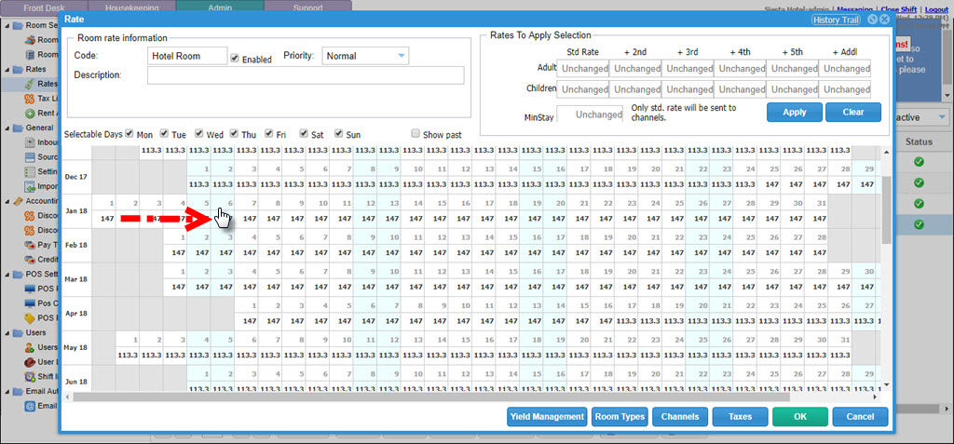Click the Taxes button

tap(740, 417)
